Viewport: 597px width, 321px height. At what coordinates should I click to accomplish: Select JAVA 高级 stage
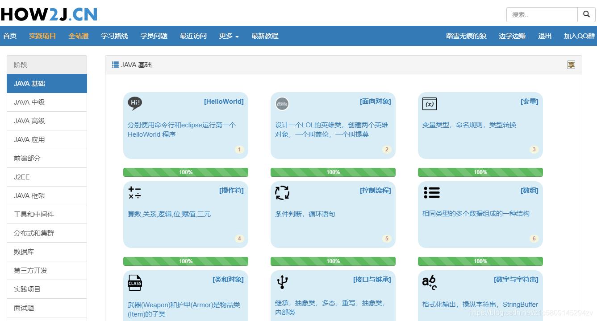(x=47, y=121)
